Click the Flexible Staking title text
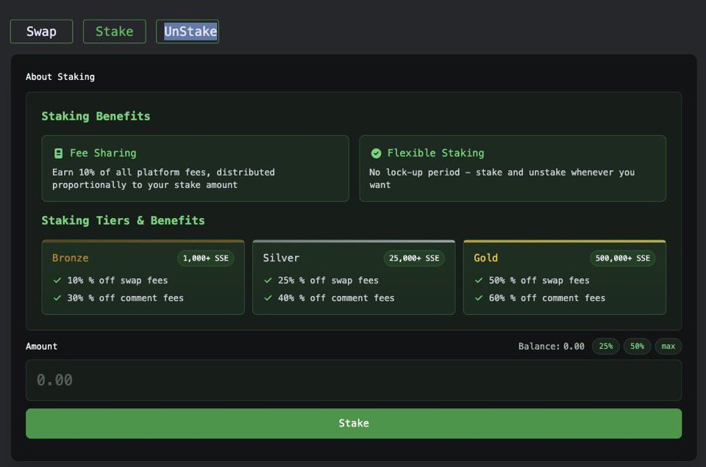Image resolution: width=706 pixels, height=467 pixels. 436,153
